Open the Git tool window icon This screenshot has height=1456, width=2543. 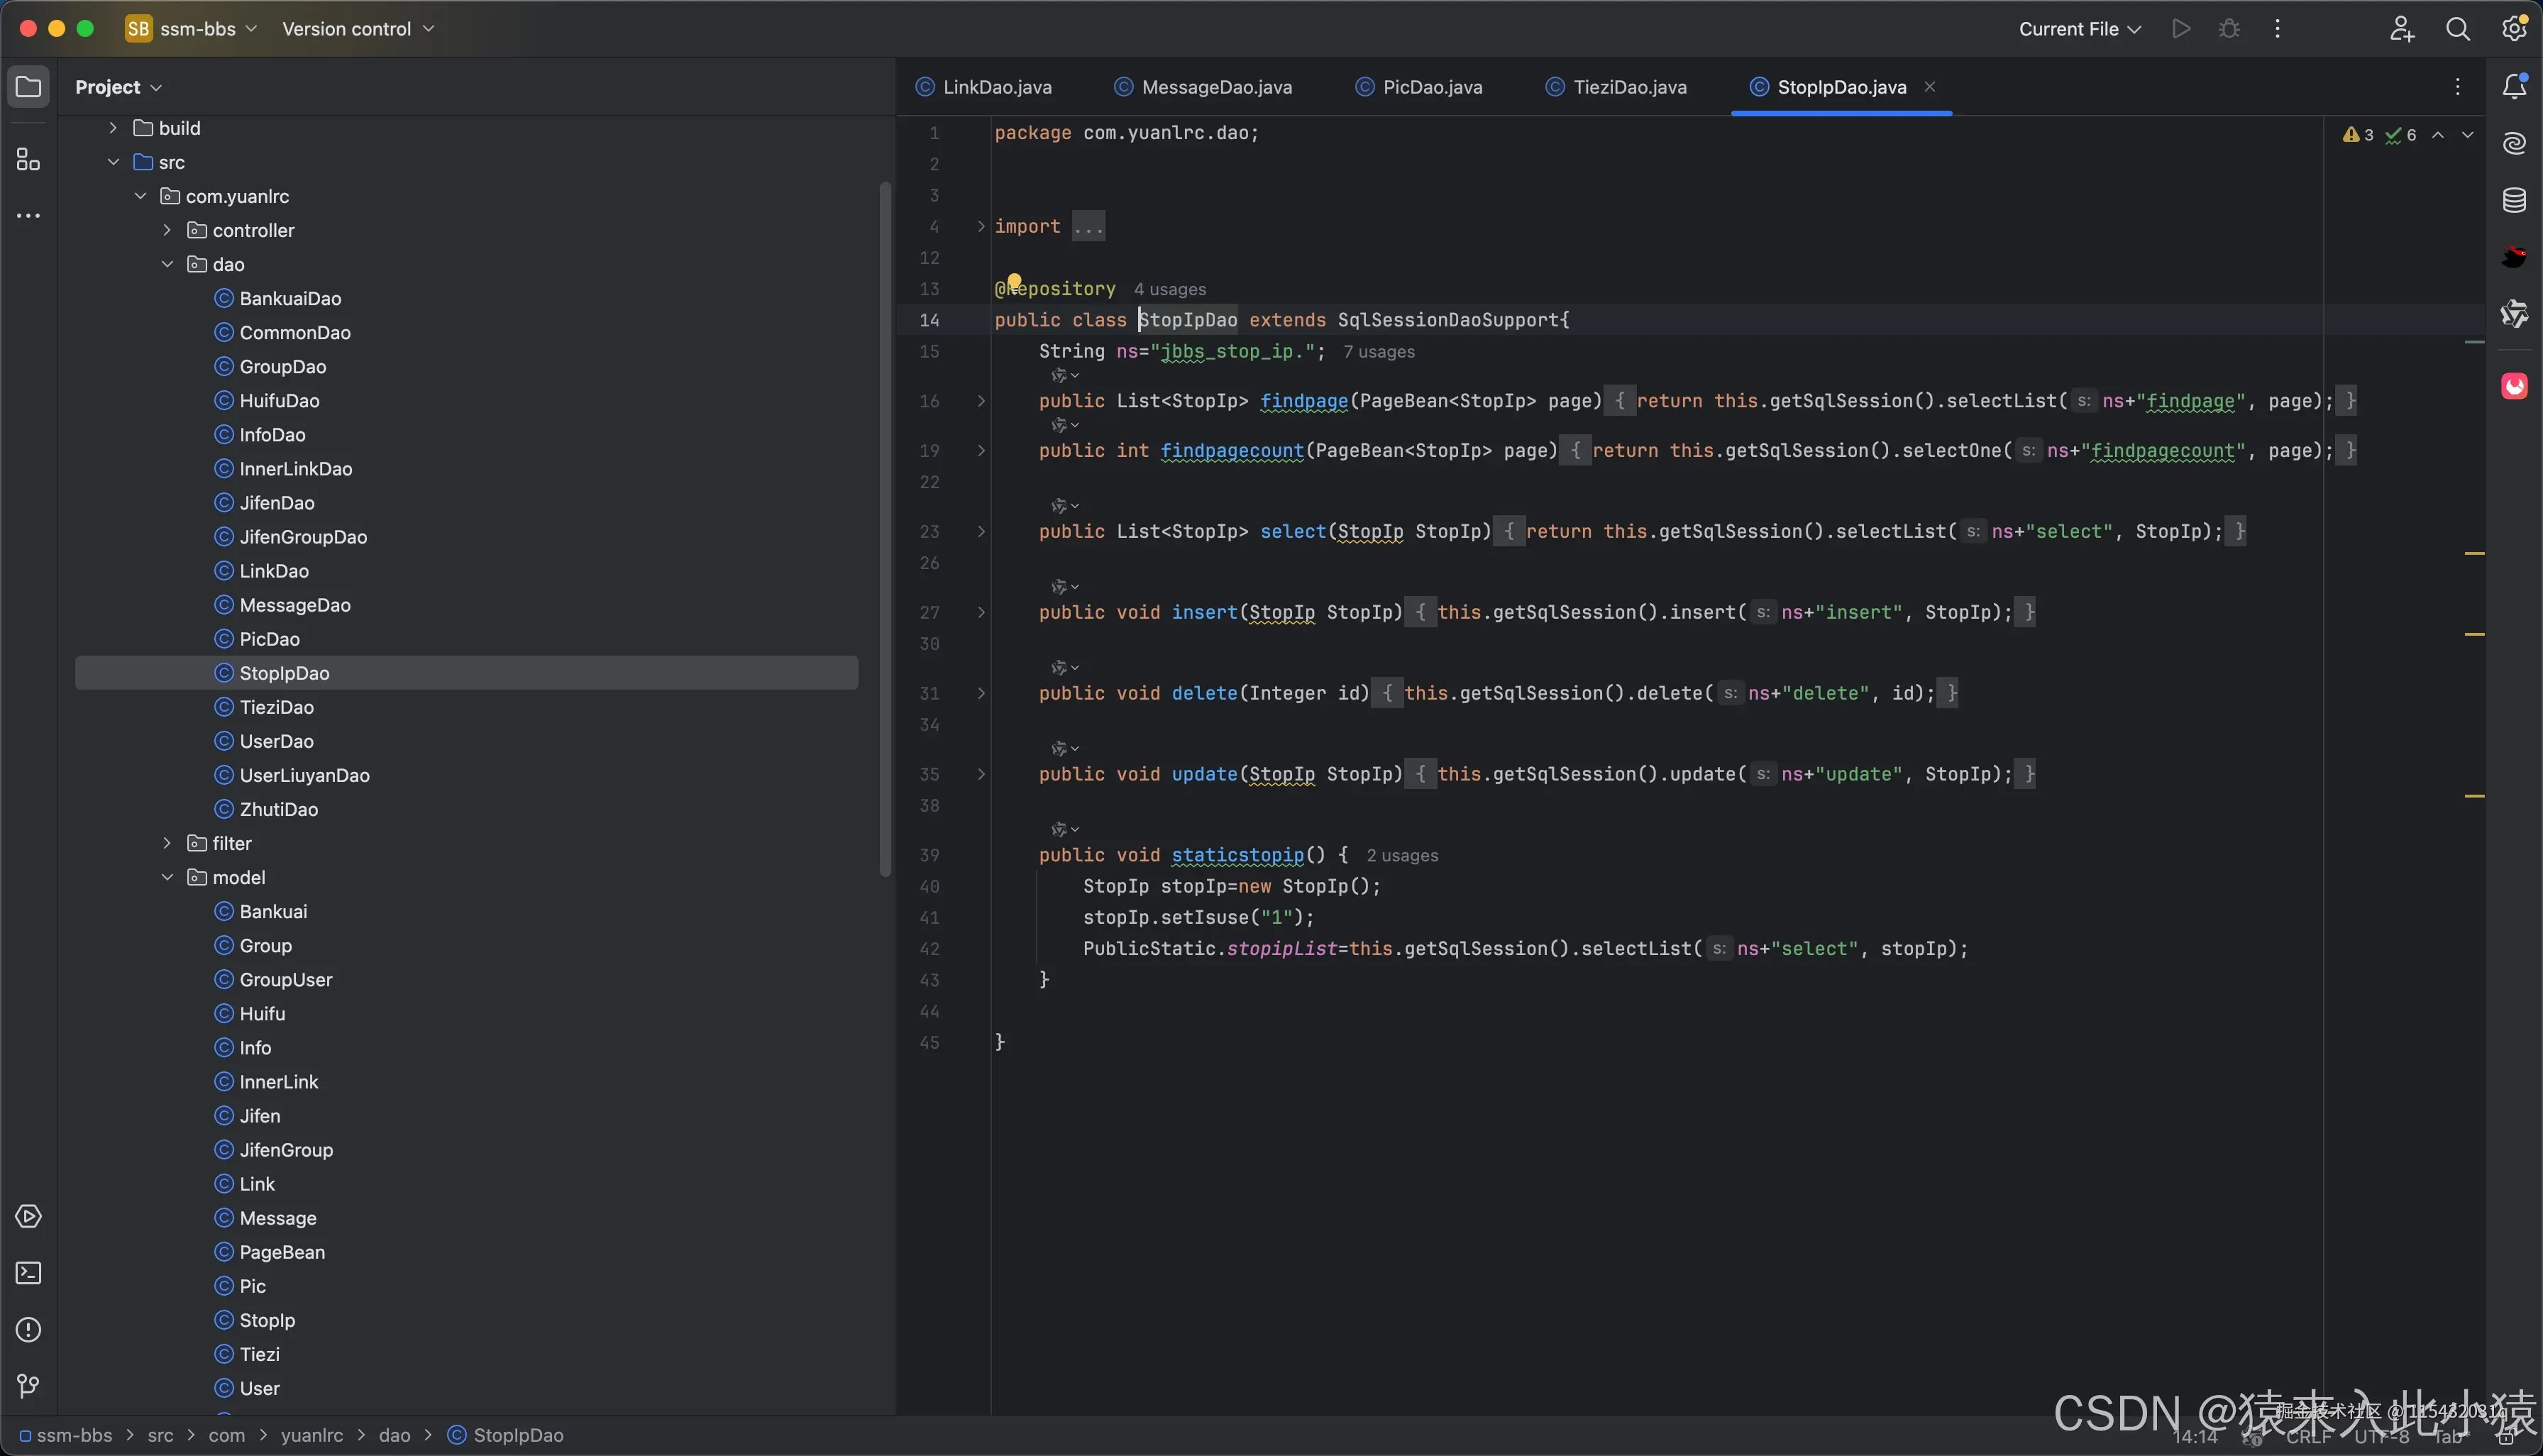(x=28, y=1386)
